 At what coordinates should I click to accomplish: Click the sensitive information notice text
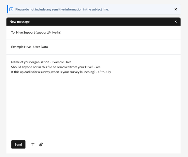[62, 9]
